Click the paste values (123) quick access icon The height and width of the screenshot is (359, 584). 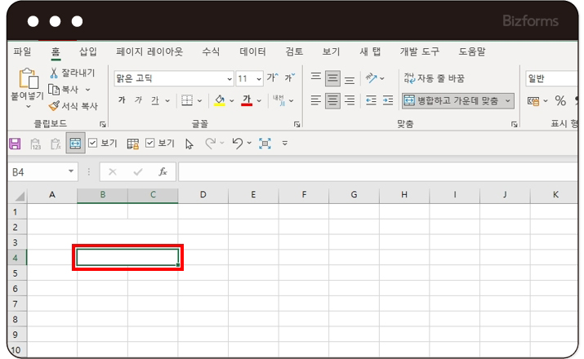(x=35, y=144)
